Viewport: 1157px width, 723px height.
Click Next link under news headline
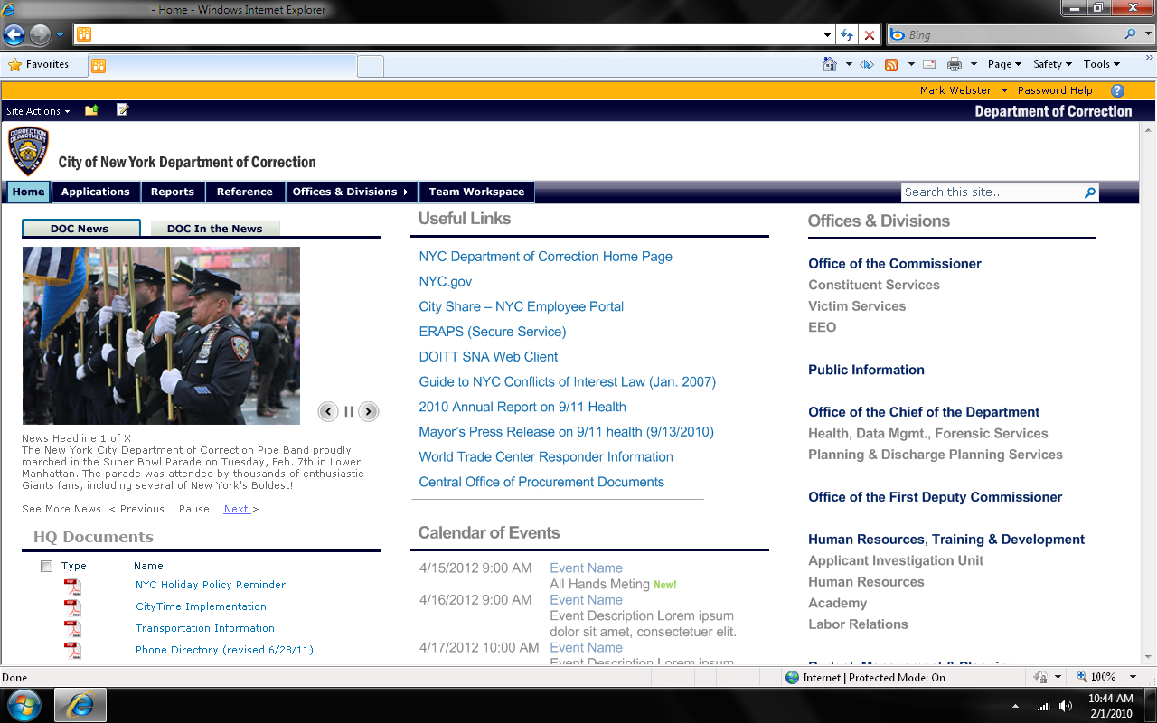pyautogui.click(x=236, y=509)
